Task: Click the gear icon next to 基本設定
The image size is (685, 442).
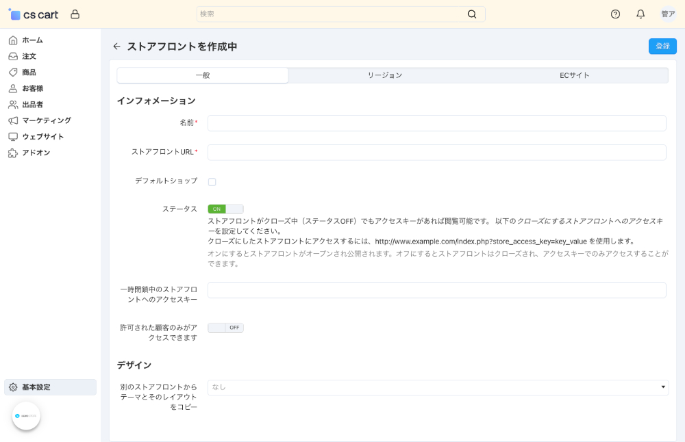Action: point(13,387)
